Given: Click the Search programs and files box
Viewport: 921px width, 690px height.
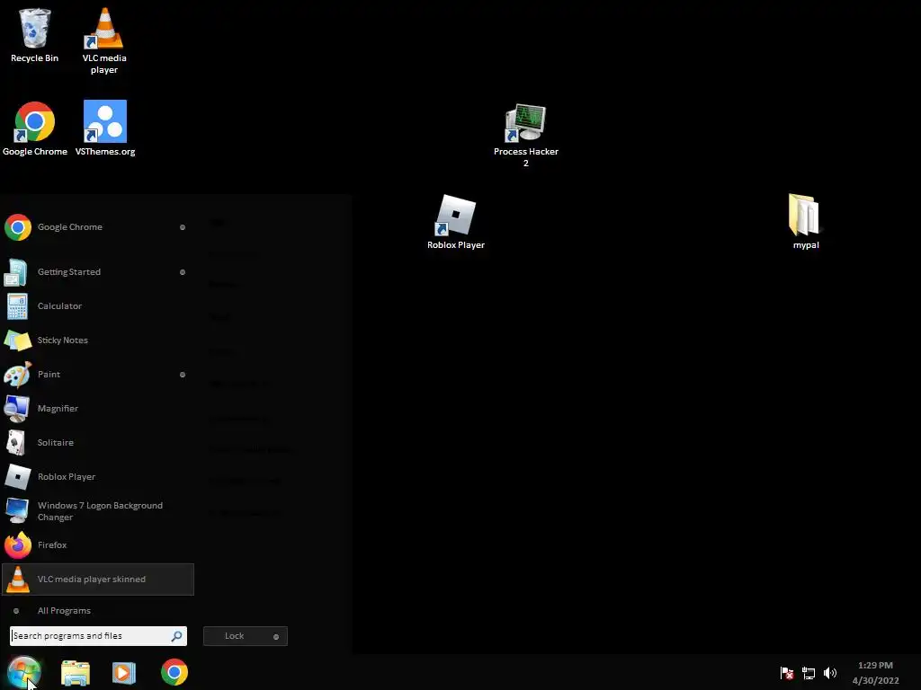Looking at the screenshot, I should pyautogui.click(x=98, y=636).
